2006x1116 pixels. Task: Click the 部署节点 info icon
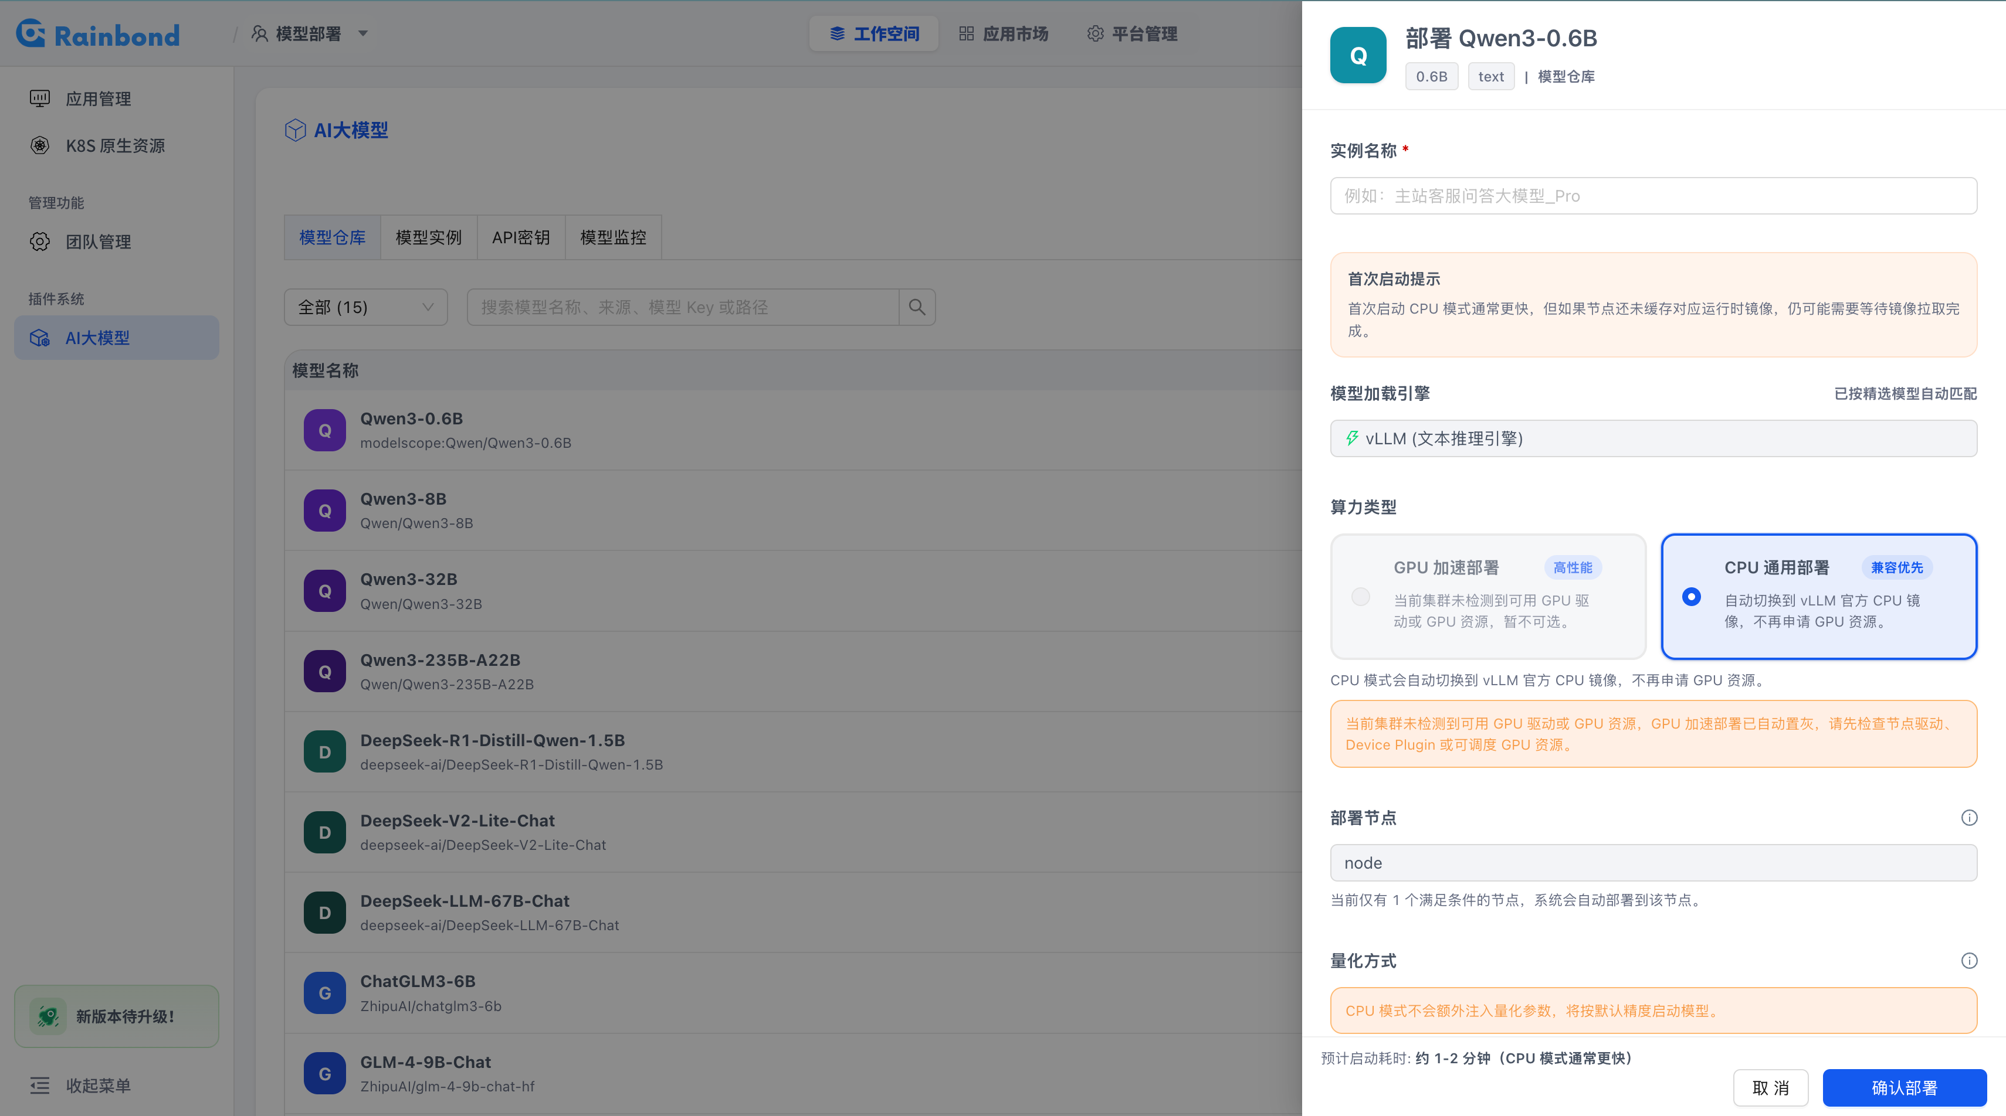point(1968,817)
